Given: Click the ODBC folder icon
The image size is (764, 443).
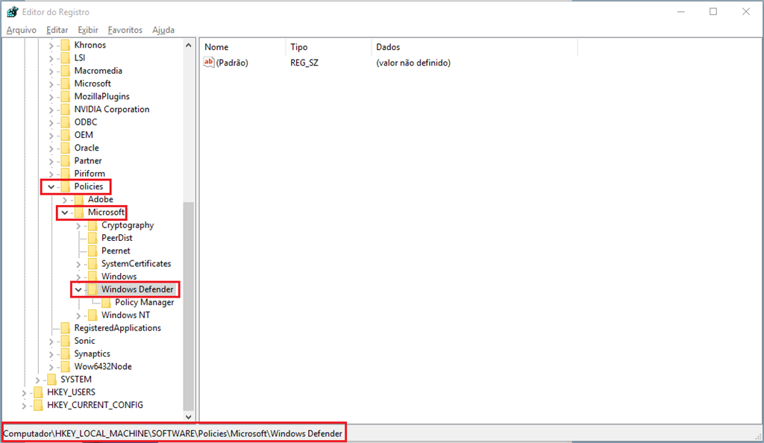Looking at the screenshot, I should coord(66,122).
